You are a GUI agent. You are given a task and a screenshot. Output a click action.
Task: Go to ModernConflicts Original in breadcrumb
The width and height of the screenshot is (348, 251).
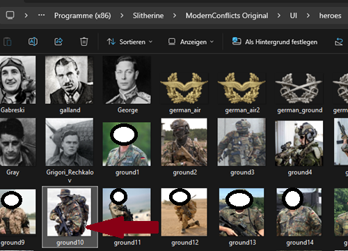[227, 15]
